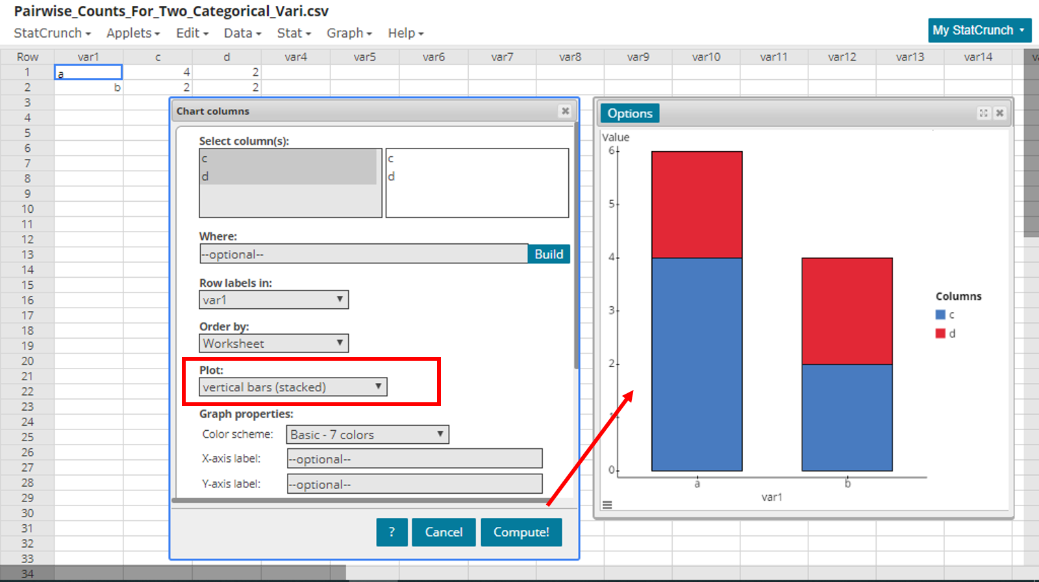Maximize the graph window using expand icon

tap(983, 113)
